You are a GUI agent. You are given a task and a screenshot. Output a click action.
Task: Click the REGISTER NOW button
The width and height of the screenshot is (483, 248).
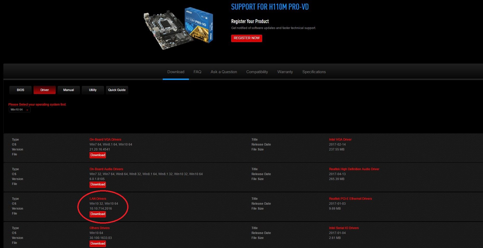click(247, 38)
